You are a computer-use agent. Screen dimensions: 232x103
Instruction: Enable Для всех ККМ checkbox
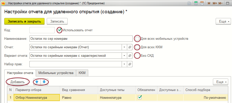pyautogui.click(x=137, y=47)
